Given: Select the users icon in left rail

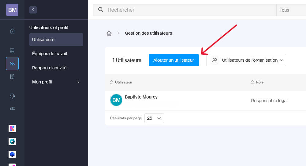Looking at the screenshot, I should tap(12, 64).
